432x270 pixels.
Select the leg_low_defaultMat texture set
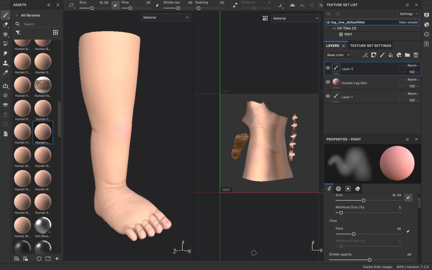(373, 22)
